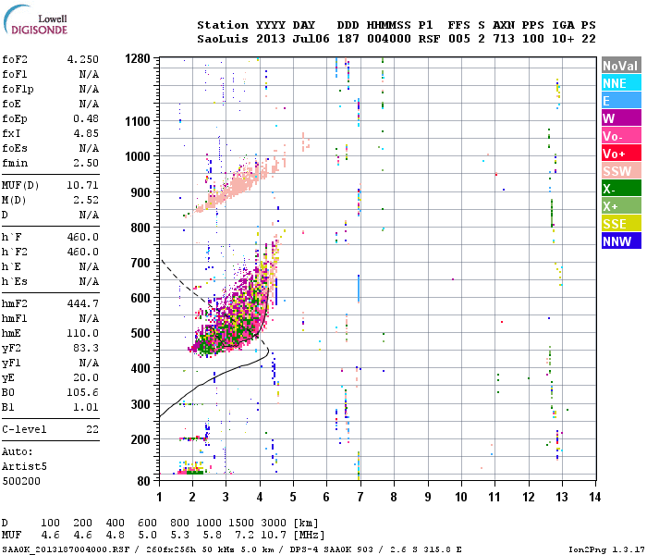
Task: Click the yF2 value 83.3
Action: [x=86, y=348]
